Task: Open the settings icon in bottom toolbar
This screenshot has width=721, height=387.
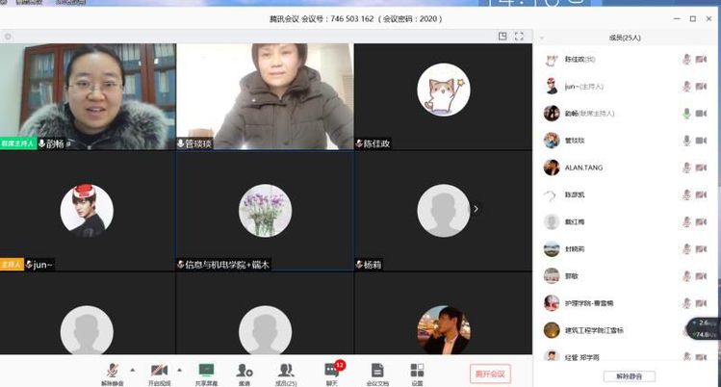Action: tap(417, 371)
